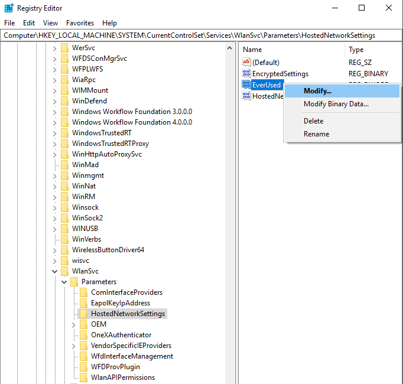Click the Winsock folder icon
Viewport: 403px width, 384px height.
[x=65, y=207]
